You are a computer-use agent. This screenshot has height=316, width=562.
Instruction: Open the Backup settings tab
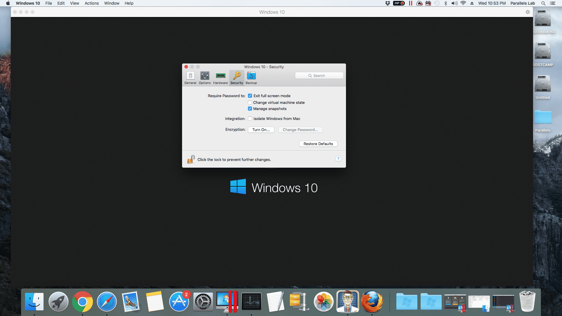251,78
